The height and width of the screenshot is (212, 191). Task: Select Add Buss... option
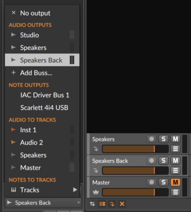42,73
